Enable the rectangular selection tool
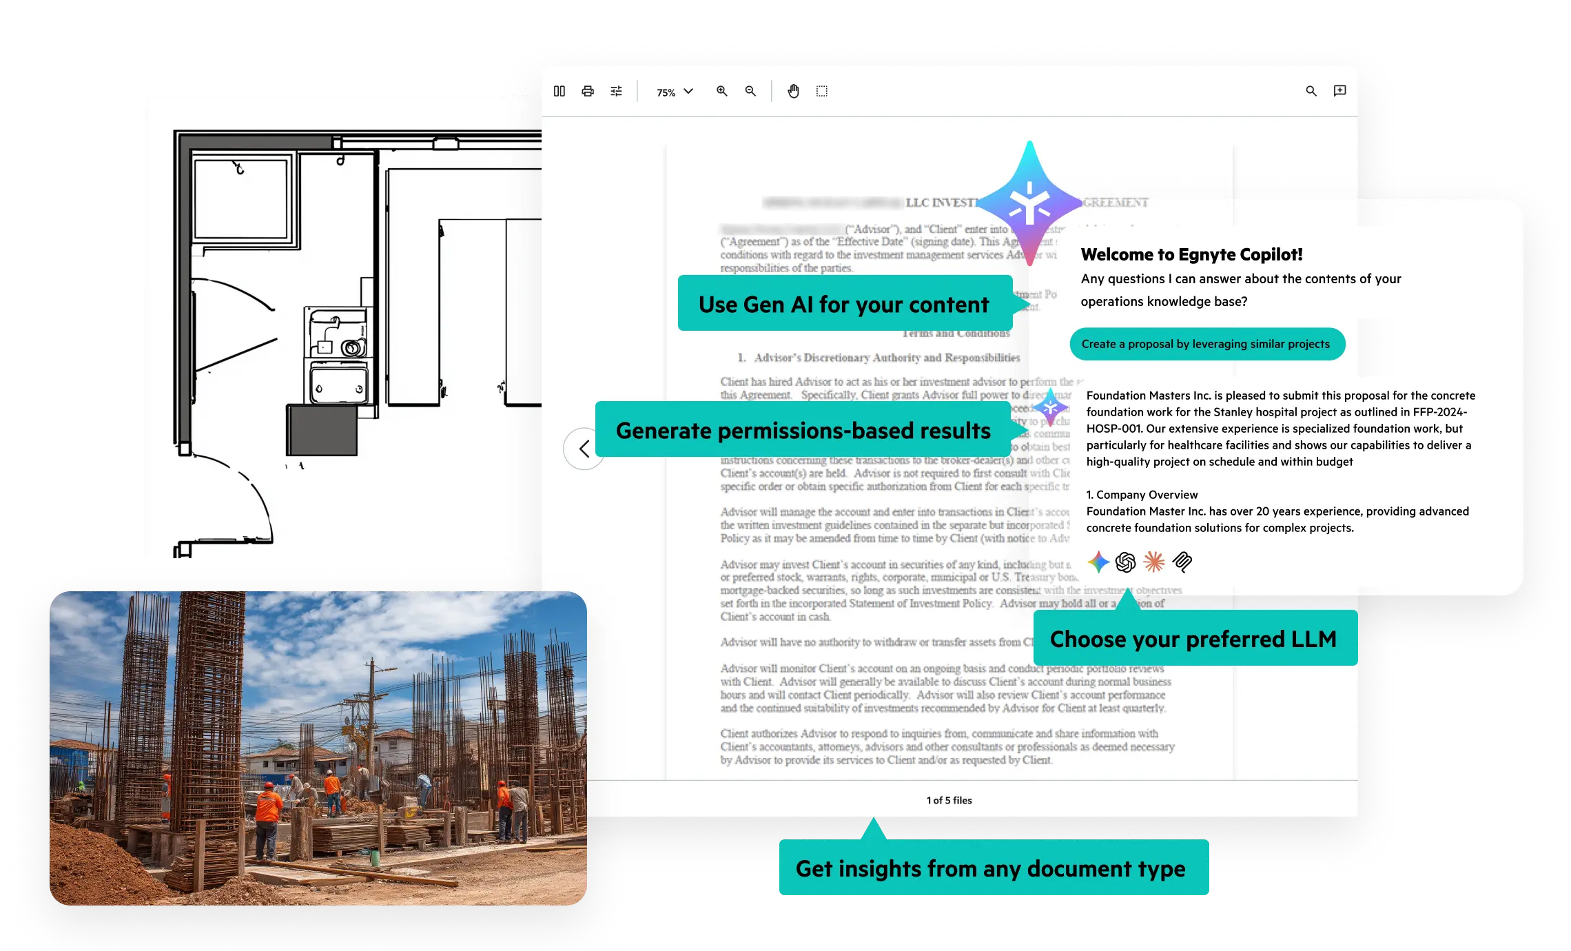Screen dimensions: 1571x951 click(x=821, y=90)
